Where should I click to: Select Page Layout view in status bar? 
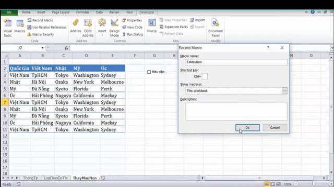(x=272, y=184)
